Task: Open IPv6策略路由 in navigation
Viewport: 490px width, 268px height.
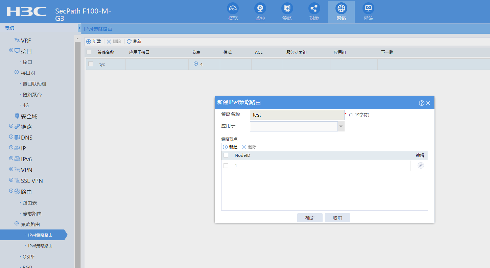Action: (40, 246)
